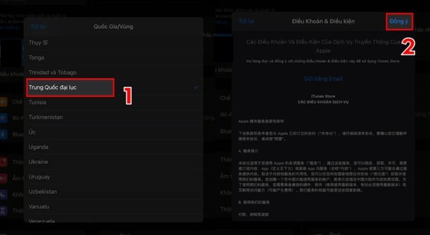
Task: Click the Wi-Fi settings icon in left background
Action: [3, 118]
